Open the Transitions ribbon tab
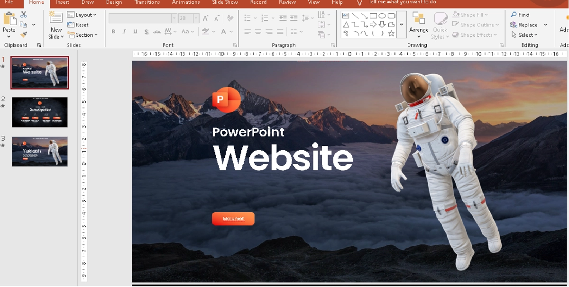The image size is (569, 287). pyautogui.click(x=147, y=2)
